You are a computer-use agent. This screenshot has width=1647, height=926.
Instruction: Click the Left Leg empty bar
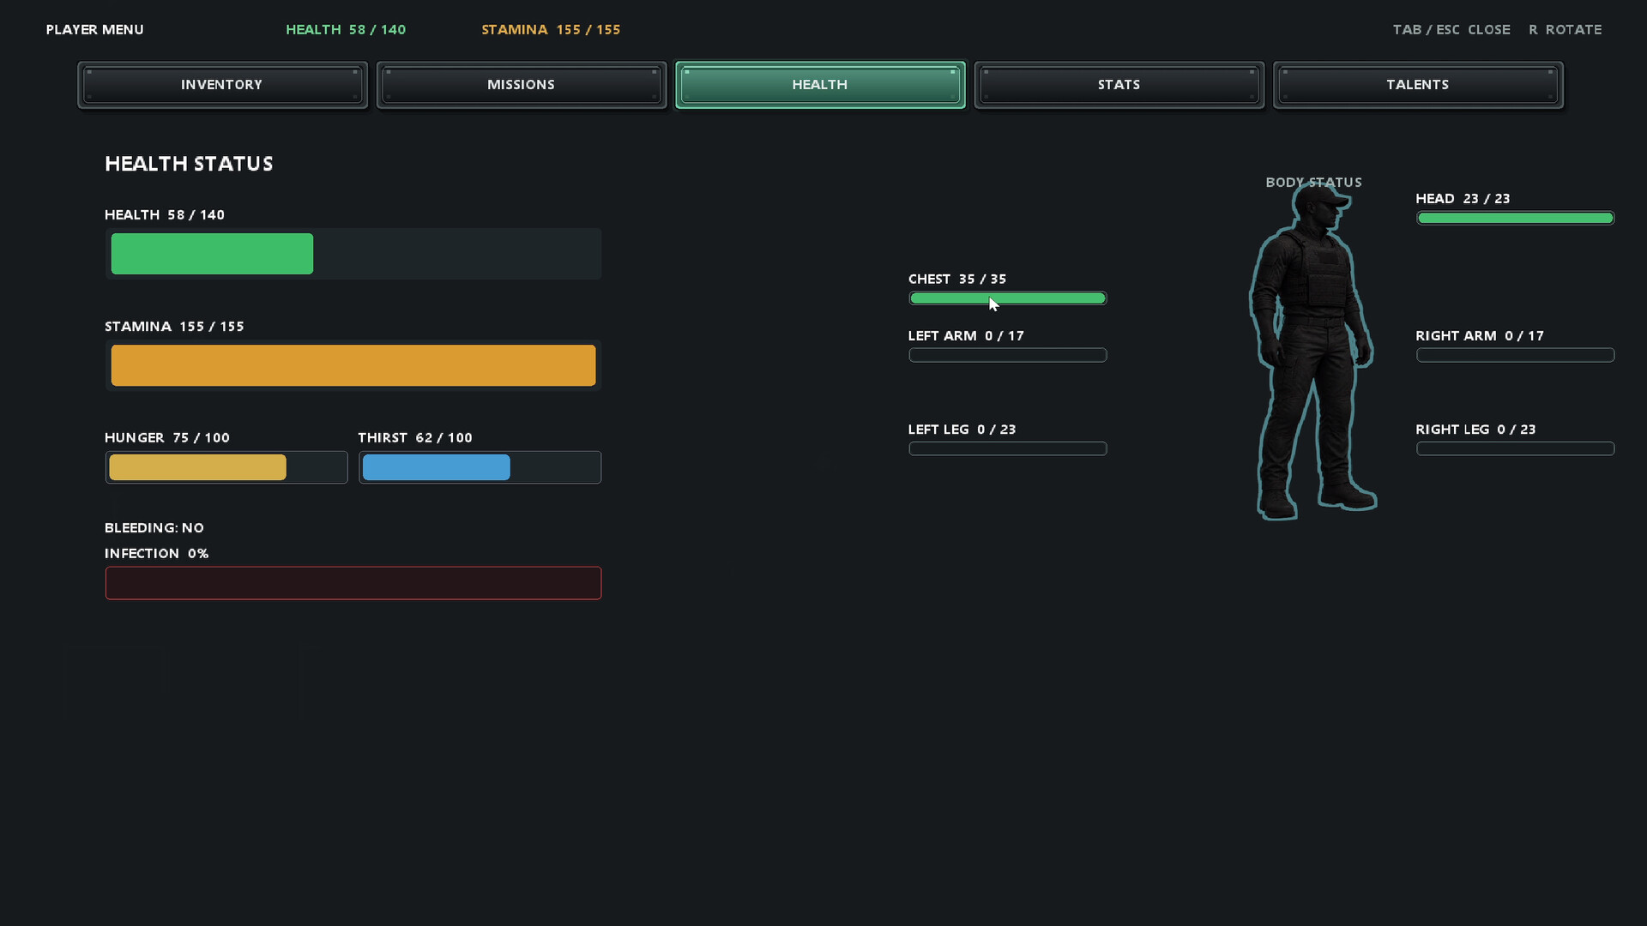point(1008,448)
